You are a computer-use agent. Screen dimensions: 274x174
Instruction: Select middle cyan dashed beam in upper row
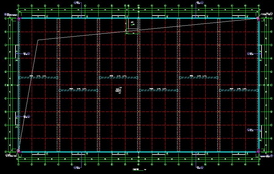(119, 78)
